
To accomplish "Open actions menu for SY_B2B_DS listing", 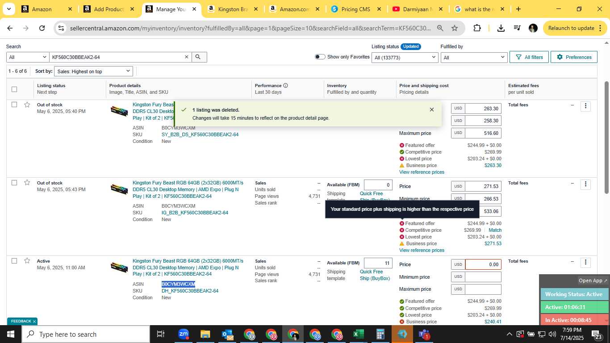I will 585,106.
